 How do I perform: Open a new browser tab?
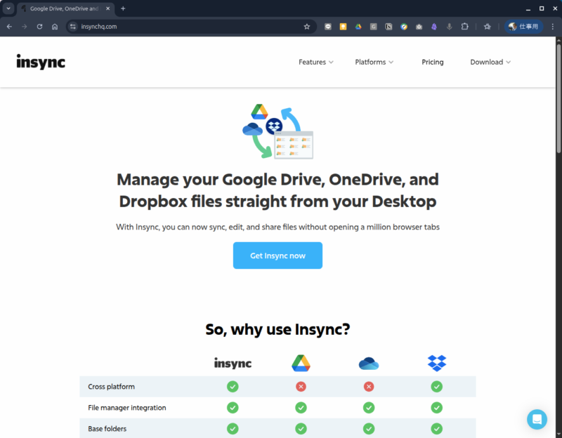point(123,8)
